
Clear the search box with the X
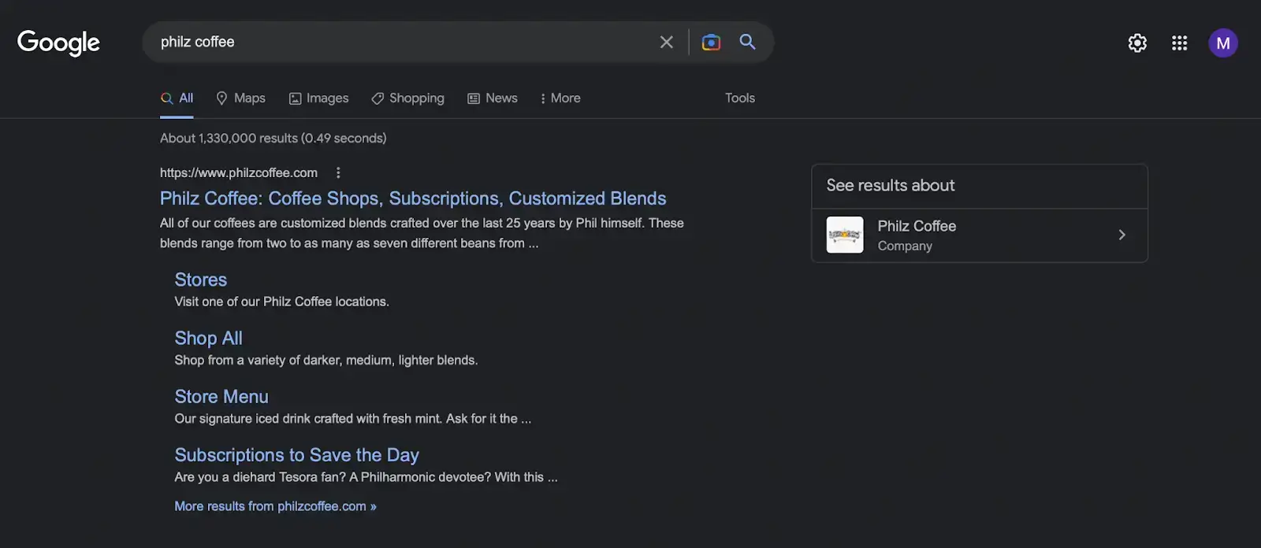667,42
